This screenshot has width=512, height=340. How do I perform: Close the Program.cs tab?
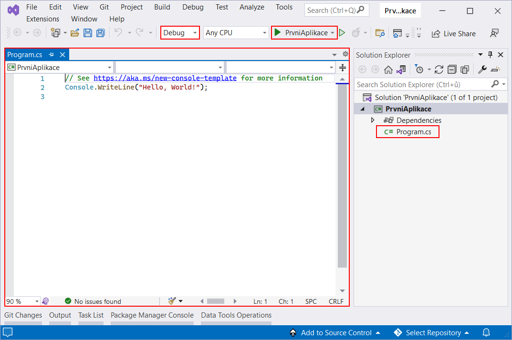pyautogui.click(x=63, y=55)
